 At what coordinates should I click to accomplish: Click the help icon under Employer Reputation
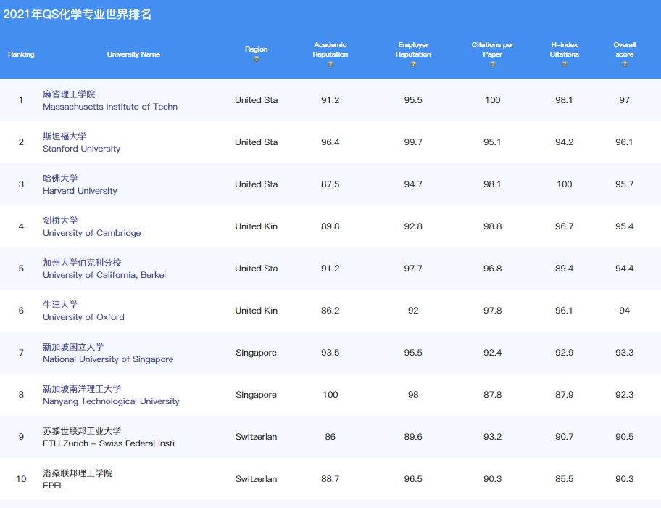(x=413, y=65)
